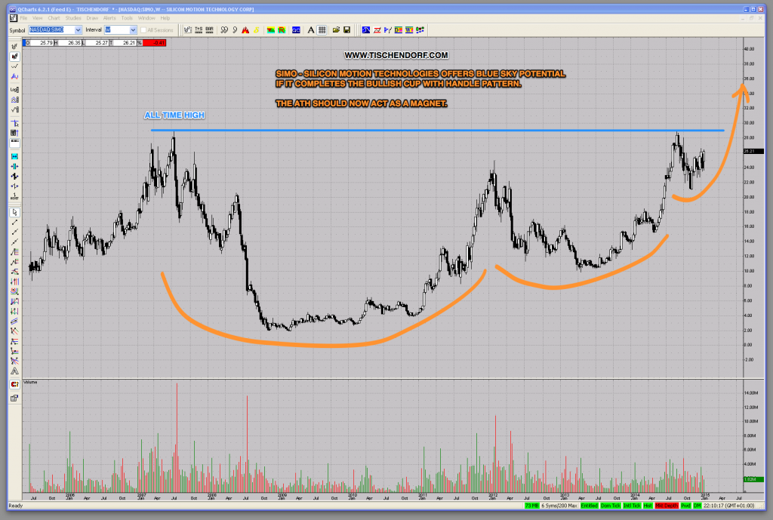Click the red net change display field

(x=154, y=43)
